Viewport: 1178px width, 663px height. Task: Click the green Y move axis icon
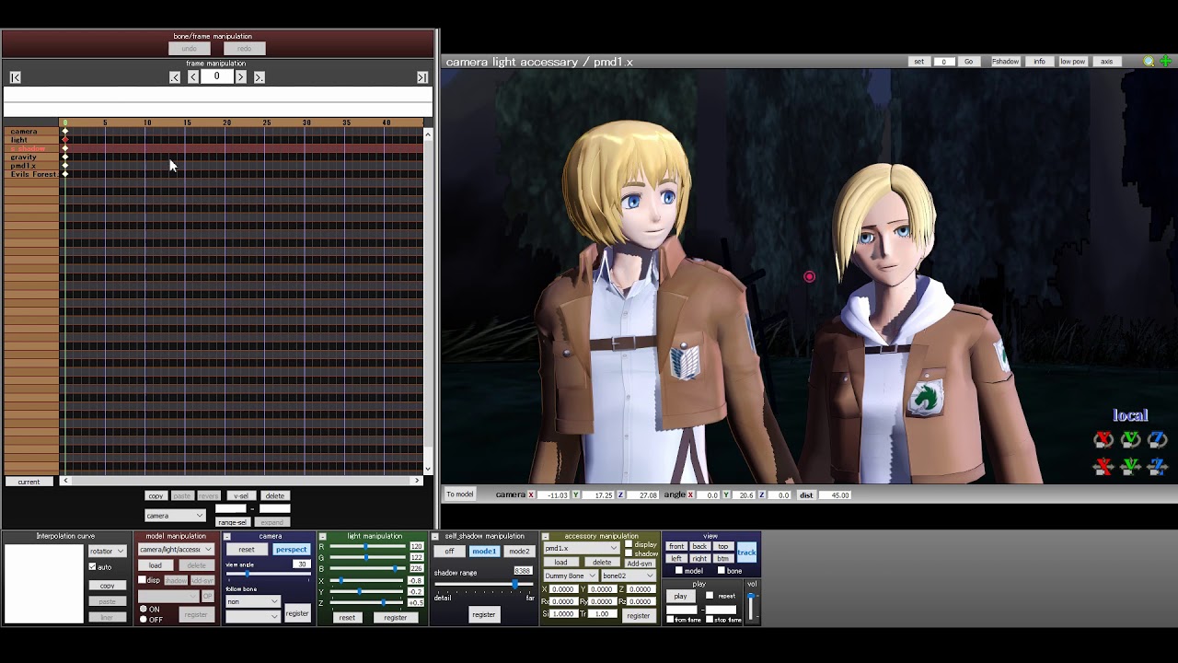click(1130, 467)
